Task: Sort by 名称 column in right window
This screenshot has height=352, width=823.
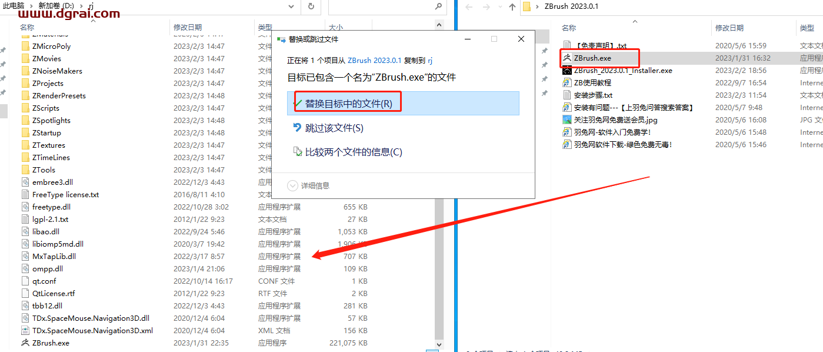Action: (569, 28)
